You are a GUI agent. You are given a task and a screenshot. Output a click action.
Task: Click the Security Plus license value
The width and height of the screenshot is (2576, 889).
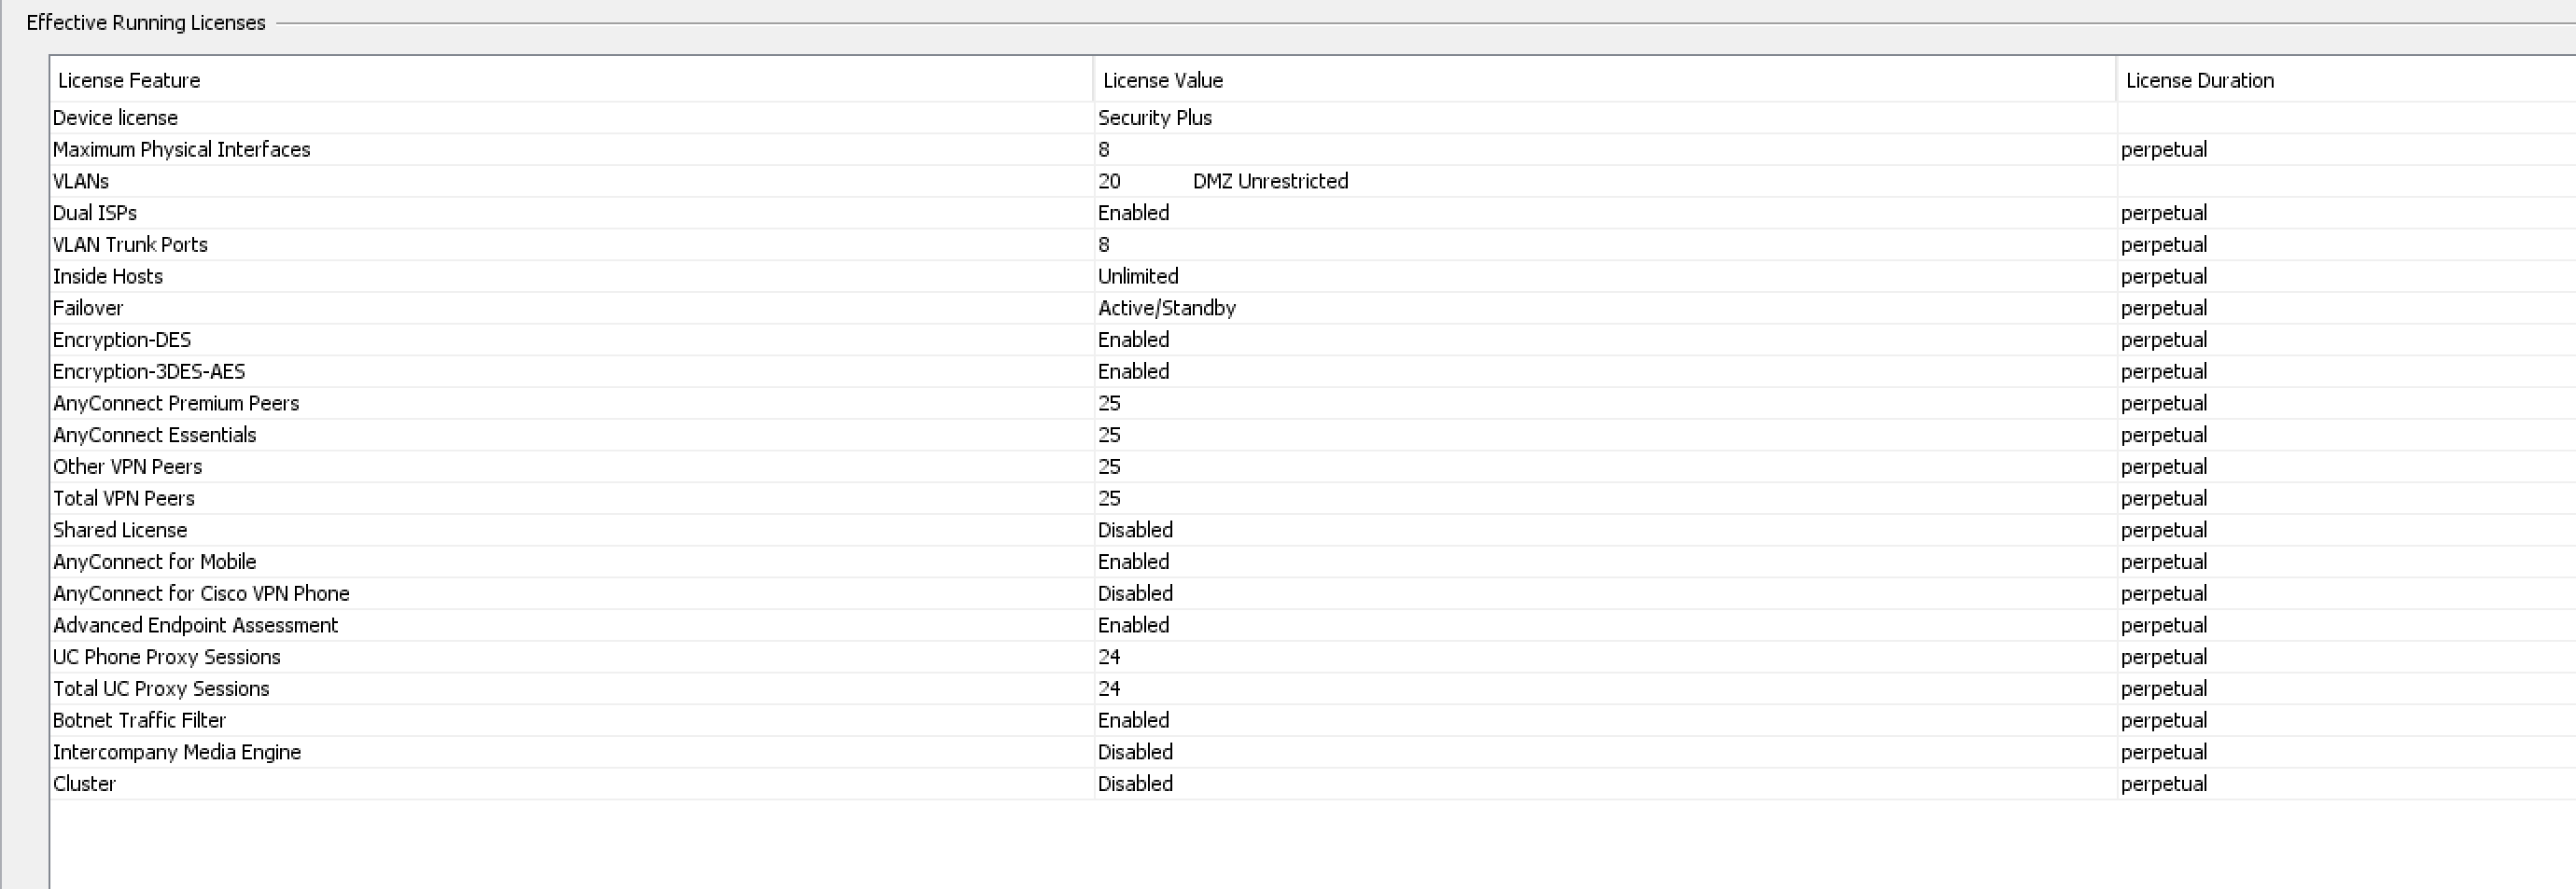tap(1155, 118)
